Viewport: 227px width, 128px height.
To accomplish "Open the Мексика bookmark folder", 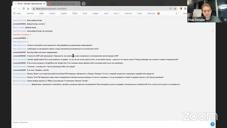I will pos(151,14).
